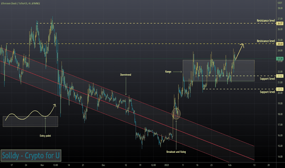Click the '14' date on the time axis
Viewport: 285px width, 168px height.
(69, 165)
